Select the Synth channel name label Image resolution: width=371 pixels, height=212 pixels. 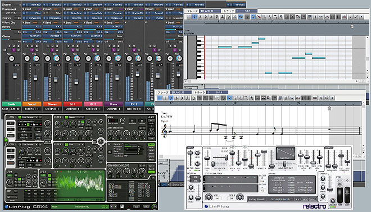pyautogui.click(x=11, y=104)
